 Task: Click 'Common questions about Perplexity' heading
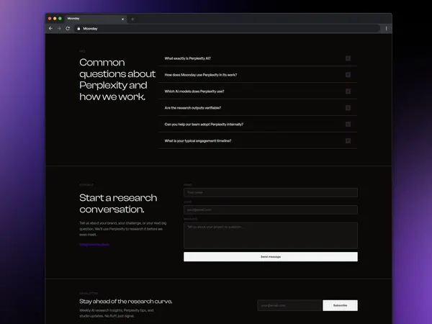[117, 80]
